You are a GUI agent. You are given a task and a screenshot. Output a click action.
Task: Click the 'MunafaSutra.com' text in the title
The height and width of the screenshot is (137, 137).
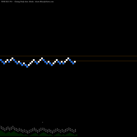[x=47, y=2]
